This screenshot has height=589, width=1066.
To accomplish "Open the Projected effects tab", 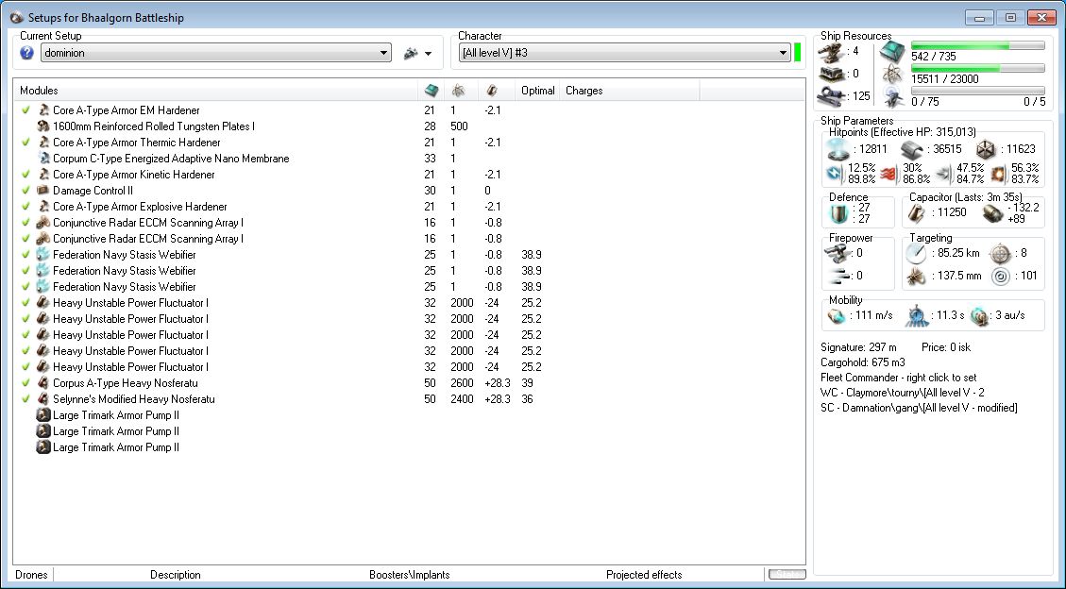I will 644,575.
